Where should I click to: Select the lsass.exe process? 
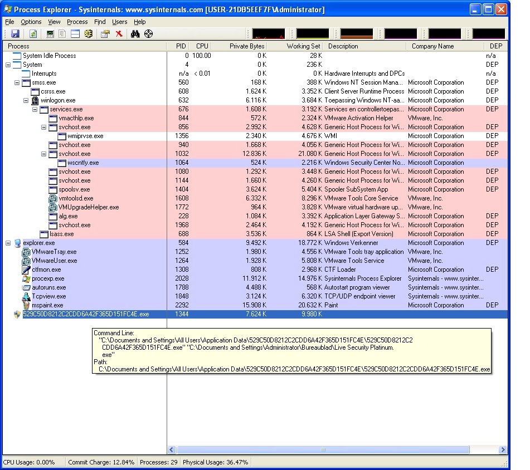coord(255,234)
